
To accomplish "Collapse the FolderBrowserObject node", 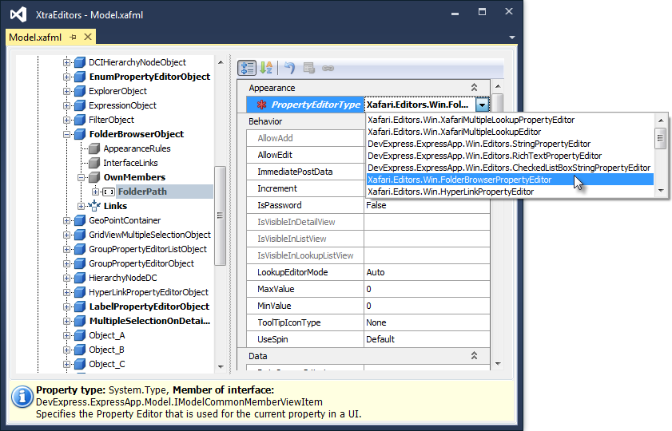I will [66, 134].
